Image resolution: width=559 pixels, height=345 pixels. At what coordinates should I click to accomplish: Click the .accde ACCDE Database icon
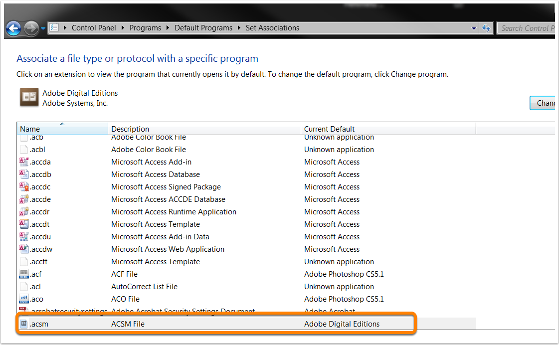[x=23, y=199]
